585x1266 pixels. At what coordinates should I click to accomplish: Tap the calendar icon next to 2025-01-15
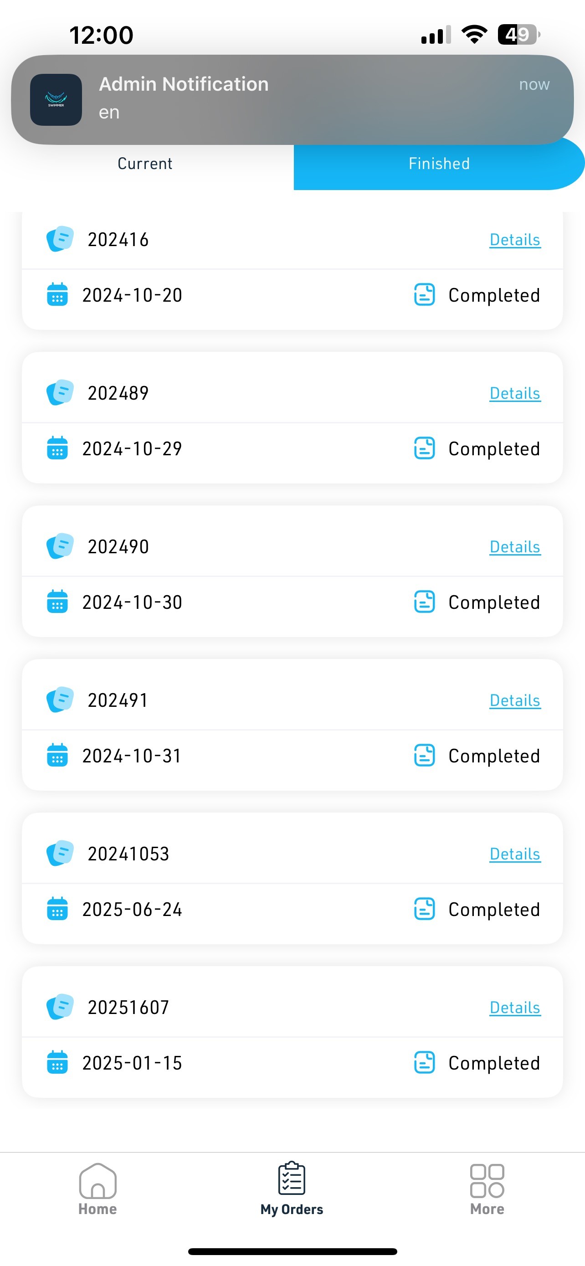(x=57, y=1062)
